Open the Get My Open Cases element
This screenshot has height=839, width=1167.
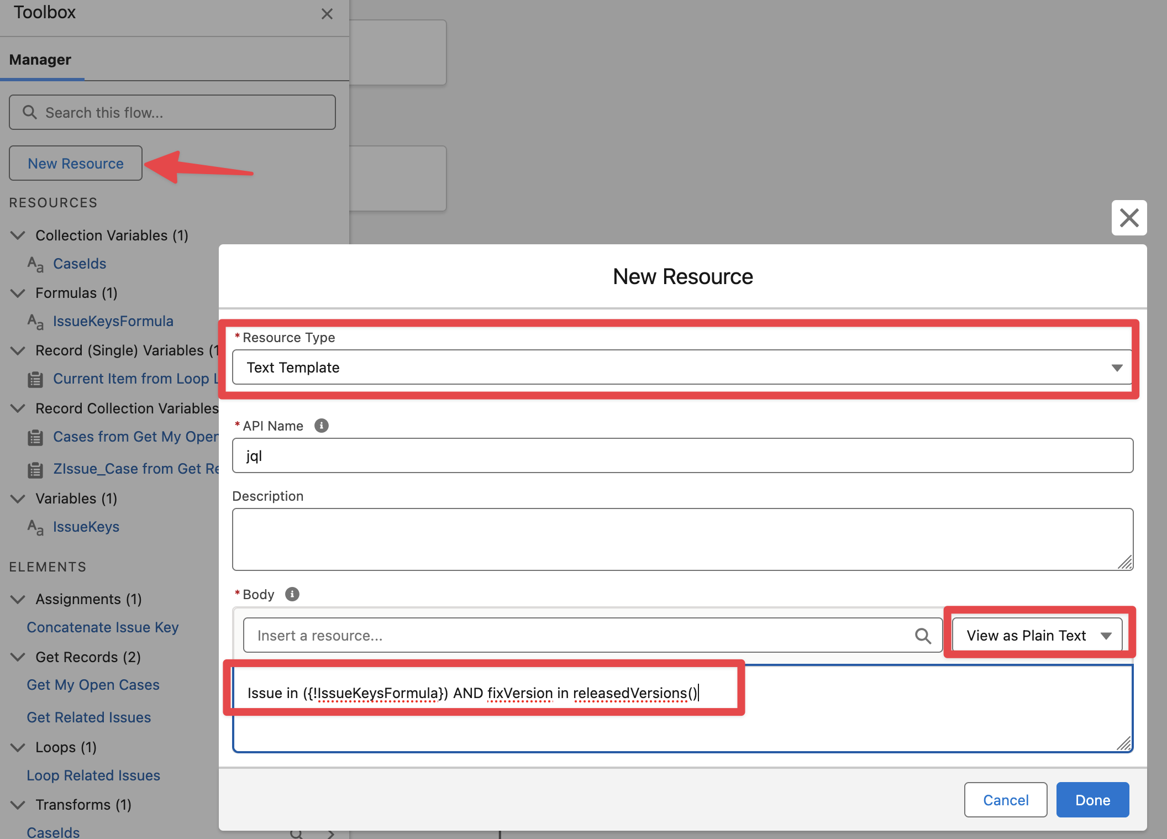(x=93, y=685)
